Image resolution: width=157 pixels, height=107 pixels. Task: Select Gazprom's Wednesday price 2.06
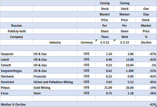pyautogui.click(x=125, y=54)
